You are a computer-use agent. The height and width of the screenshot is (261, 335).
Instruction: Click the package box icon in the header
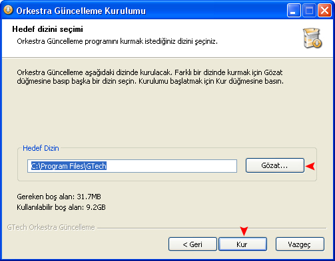(x=312, y=38)
